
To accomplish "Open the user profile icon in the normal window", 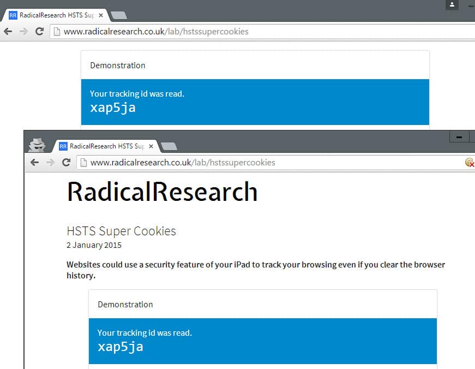I will pyautogui.click(x=452, y=5).
